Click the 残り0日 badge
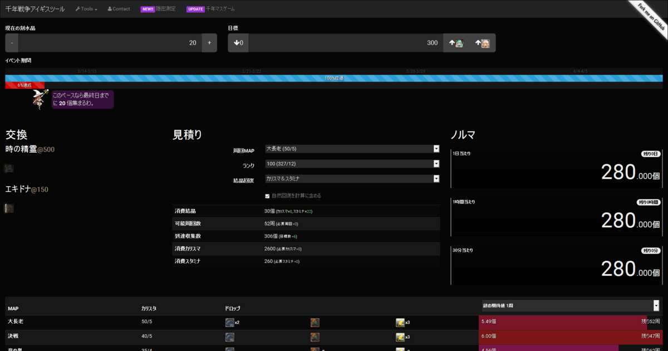Image resolution: width=668 pixels, height=351 pixels. coord(650,154)
